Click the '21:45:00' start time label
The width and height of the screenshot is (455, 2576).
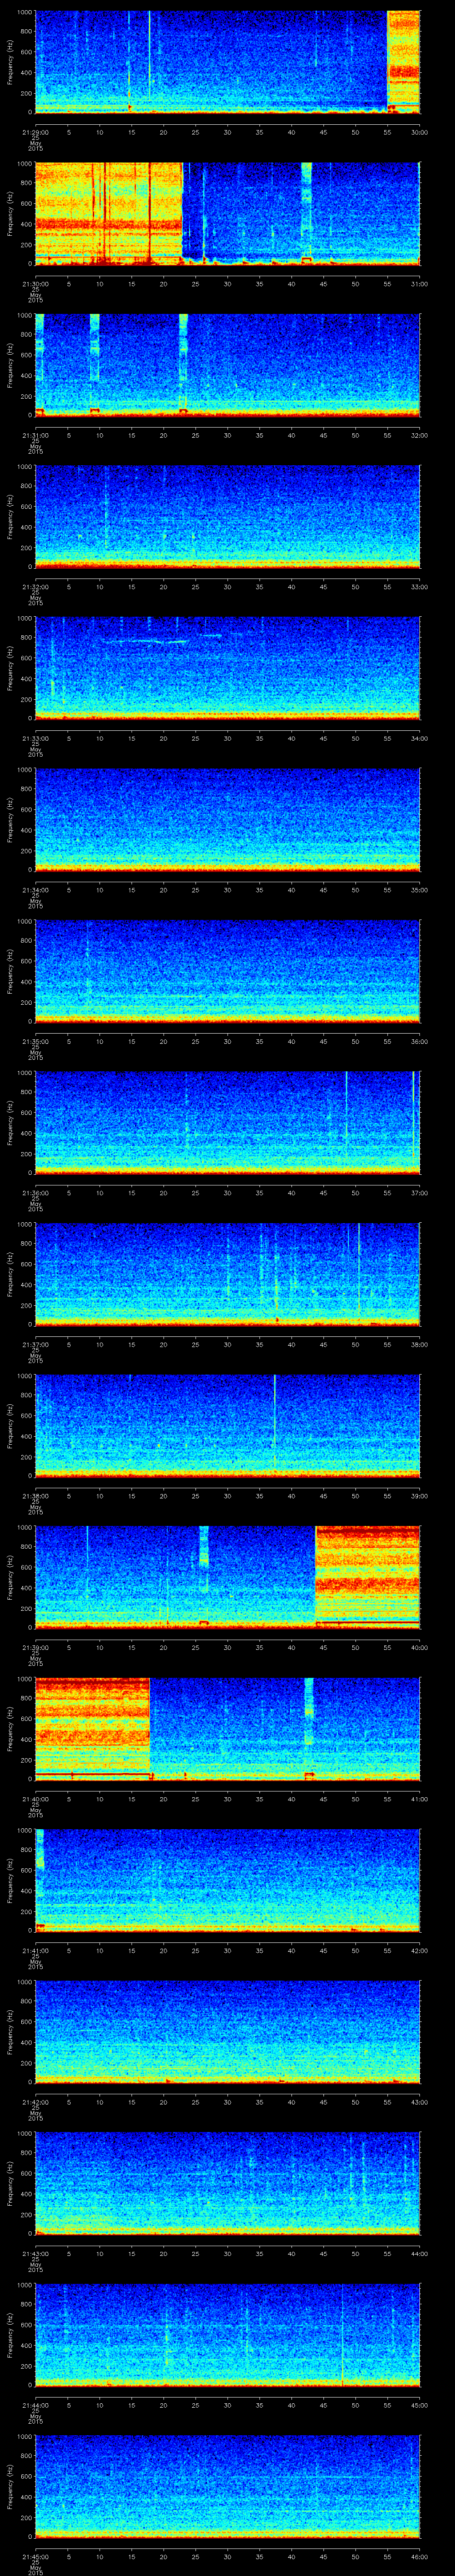click(35, 2557)
